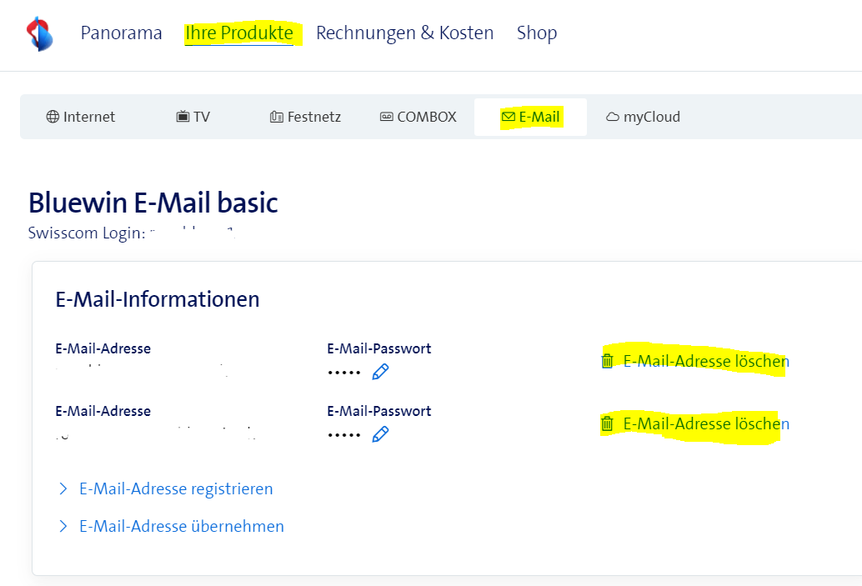Go to Rechnungen & Kosten
This screenshot has height=586, width=862.
pos(404,33)
